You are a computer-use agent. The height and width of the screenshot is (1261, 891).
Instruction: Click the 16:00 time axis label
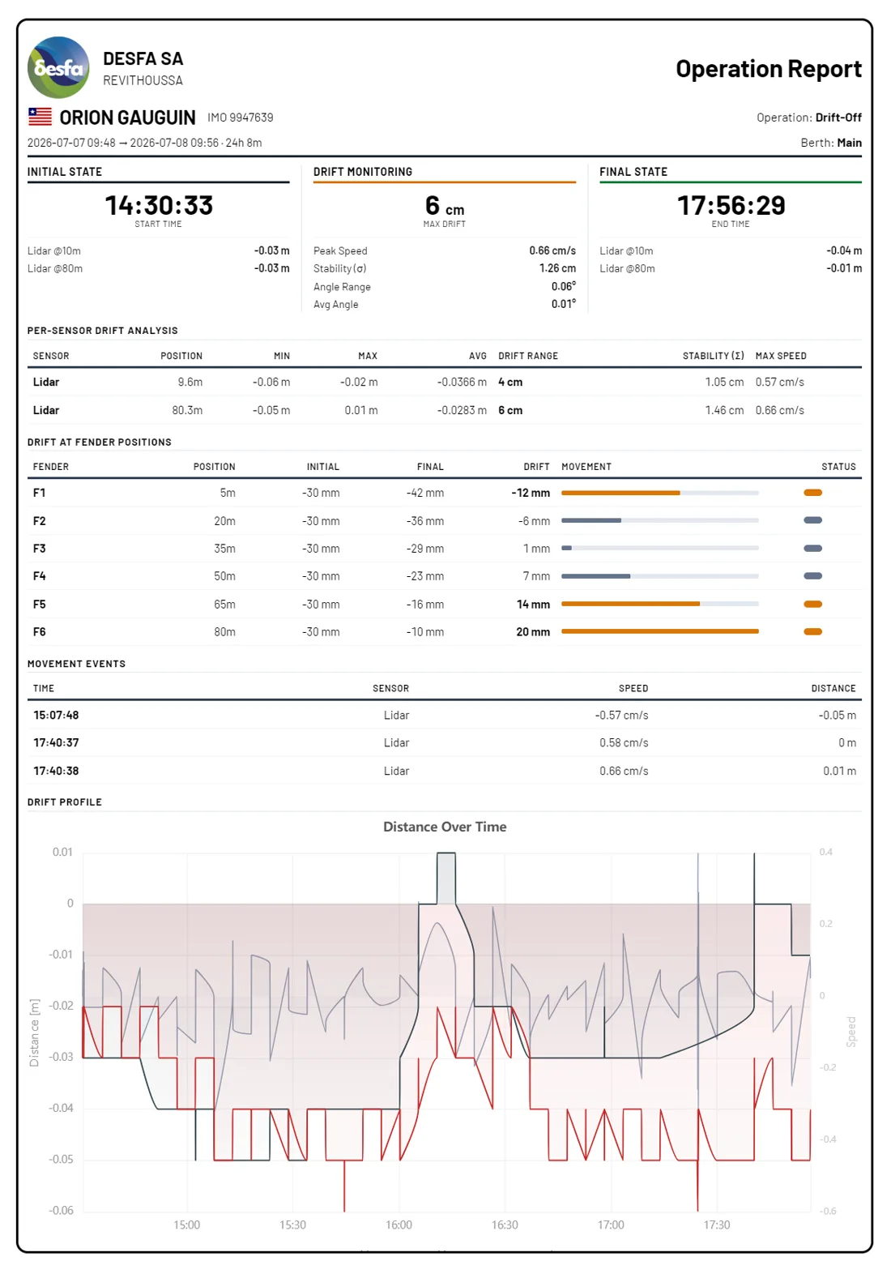click(399, 1225)
